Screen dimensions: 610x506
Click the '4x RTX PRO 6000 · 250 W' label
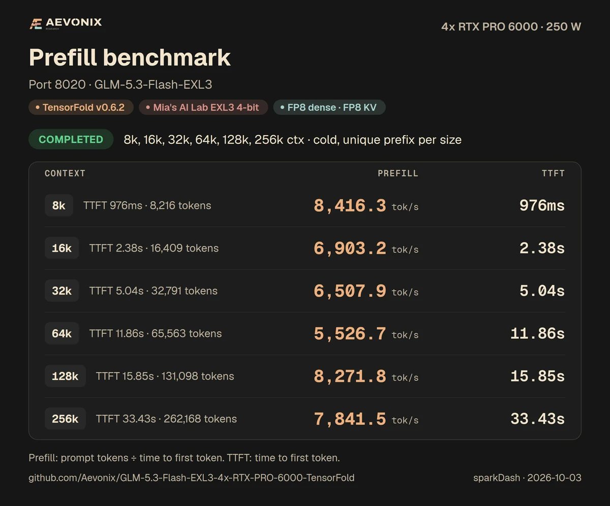[x=511, y=26]
